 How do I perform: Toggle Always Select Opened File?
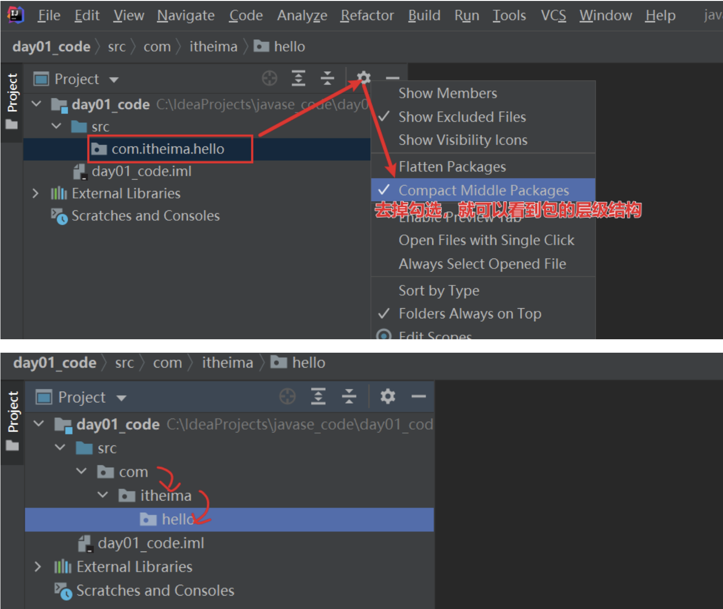point(483,264)
